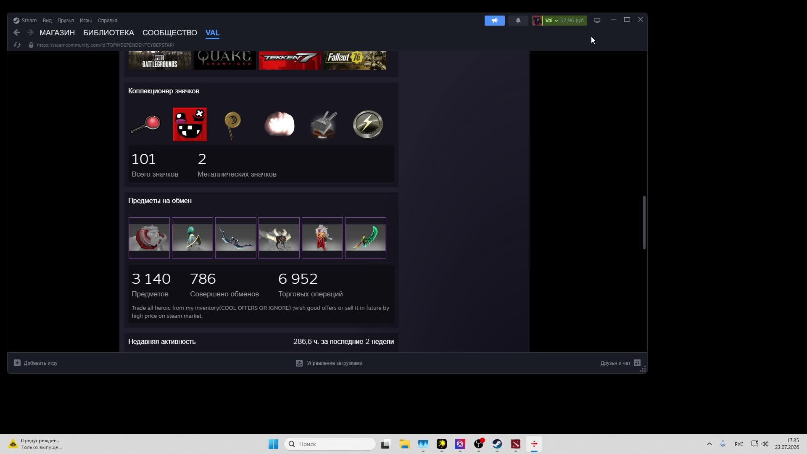Open the Tekken 7 game banner
Image resolution: width=807 pixels, height=454 pixels.
click(290, 60)
